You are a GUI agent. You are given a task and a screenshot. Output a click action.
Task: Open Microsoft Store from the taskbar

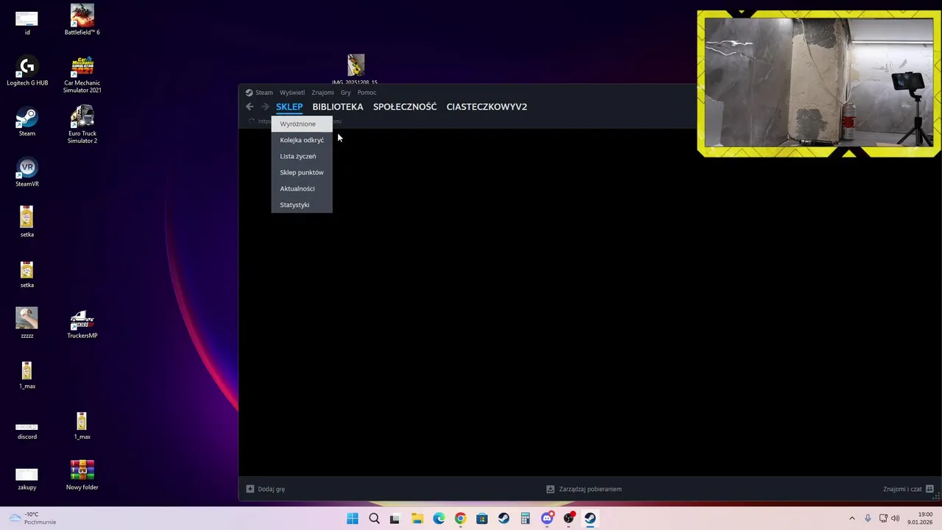[x=482, y=518]
